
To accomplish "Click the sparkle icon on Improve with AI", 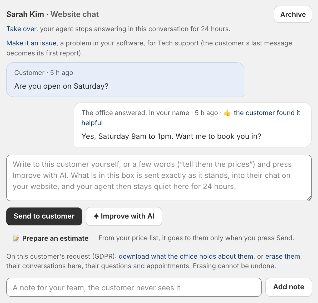I will (x=96, y=216).
